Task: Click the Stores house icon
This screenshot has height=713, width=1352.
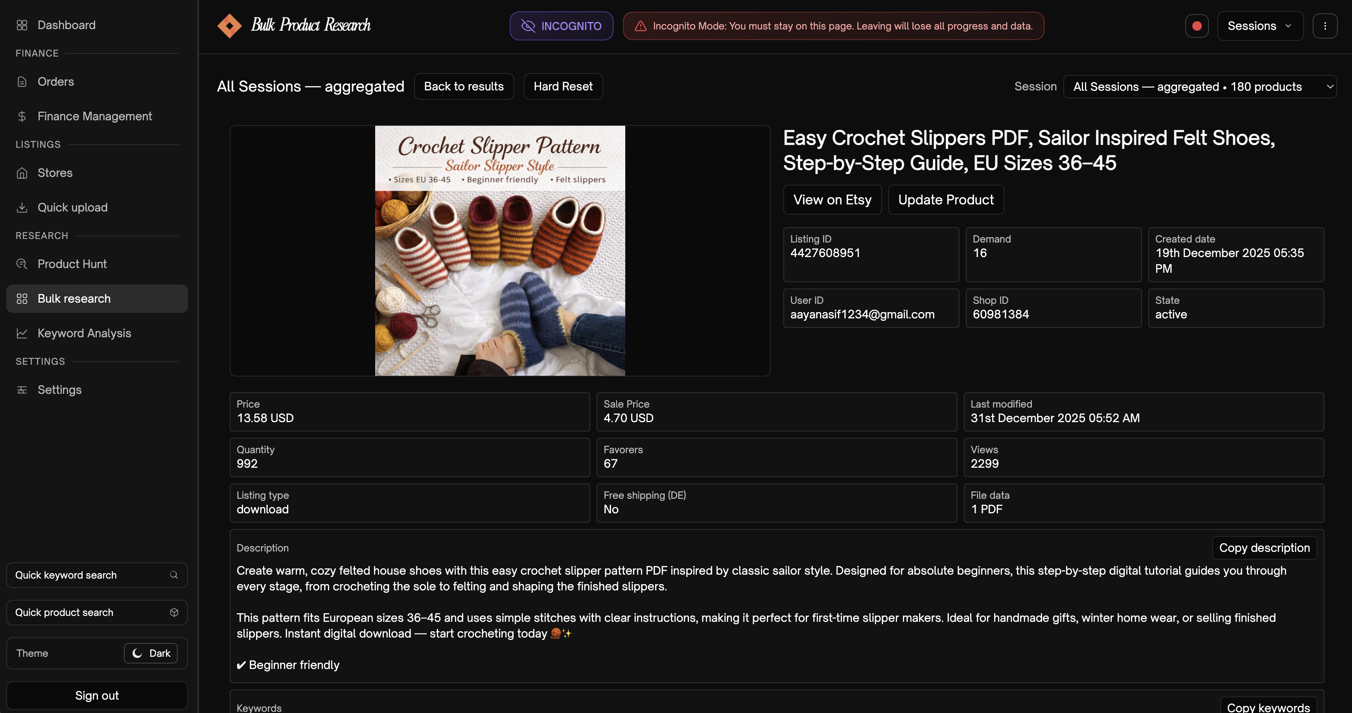Action: pyautogui.click(x=22, y=173)
